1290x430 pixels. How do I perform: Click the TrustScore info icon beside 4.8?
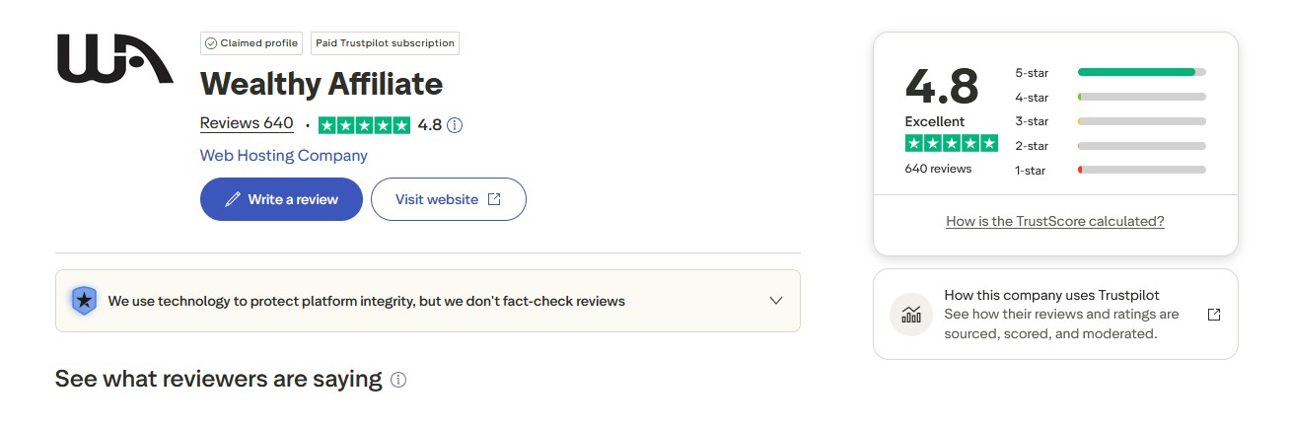tap(455, 125)
